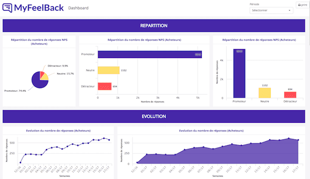Click the 1102 value beside horizontal Neutre bar

(124, 70)
